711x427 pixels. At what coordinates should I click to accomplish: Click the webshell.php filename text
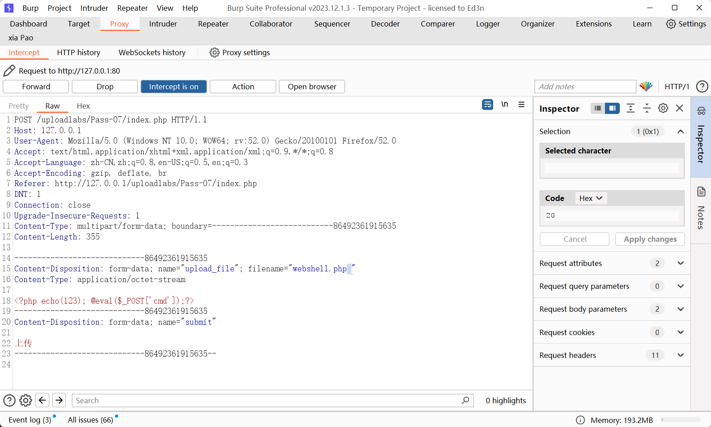[319, 269]
